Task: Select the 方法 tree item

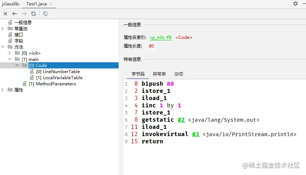Action: 19,47
